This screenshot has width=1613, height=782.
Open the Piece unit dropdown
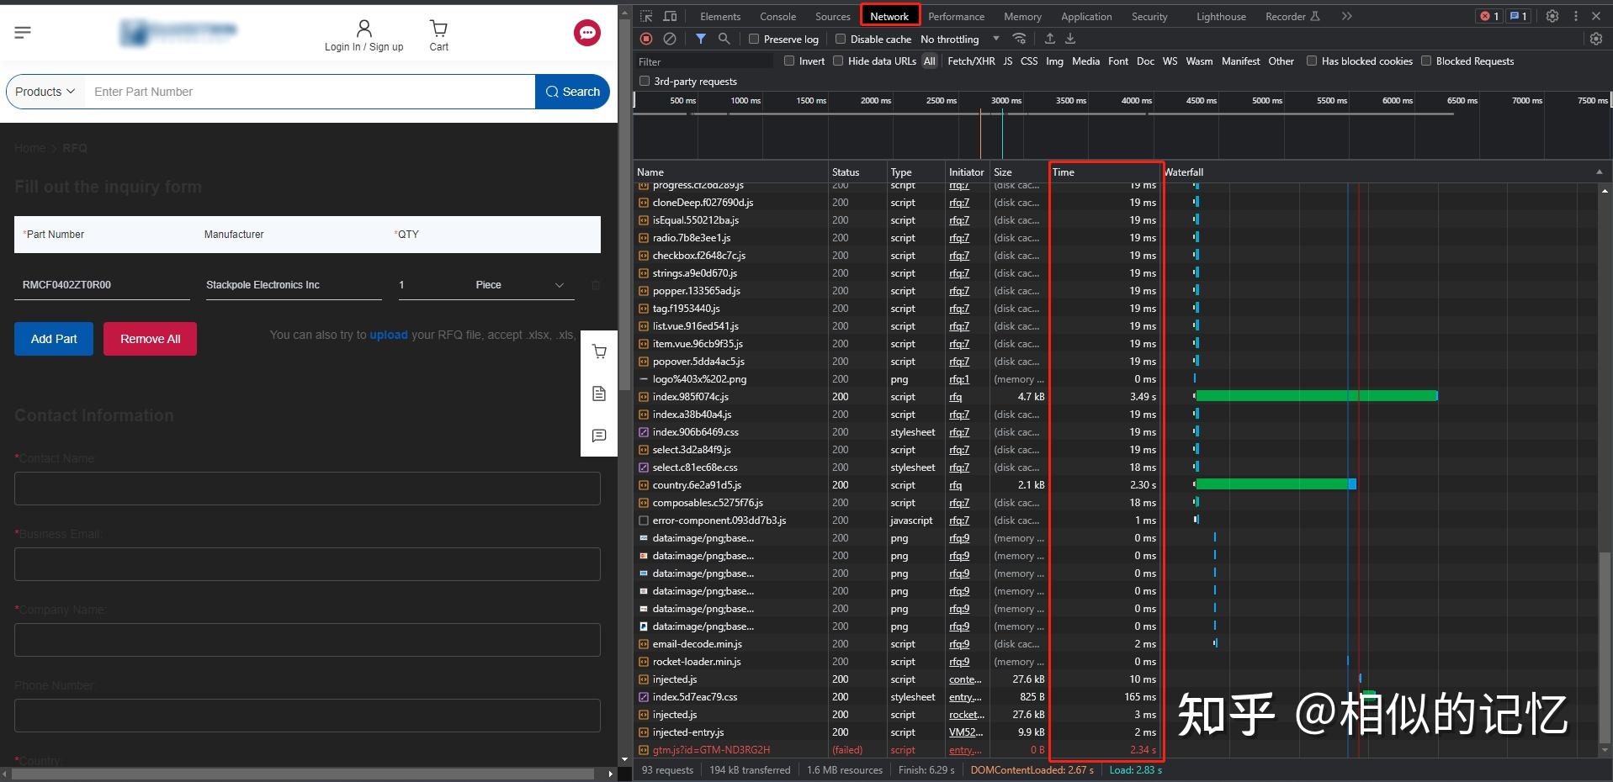pos(519,285)
